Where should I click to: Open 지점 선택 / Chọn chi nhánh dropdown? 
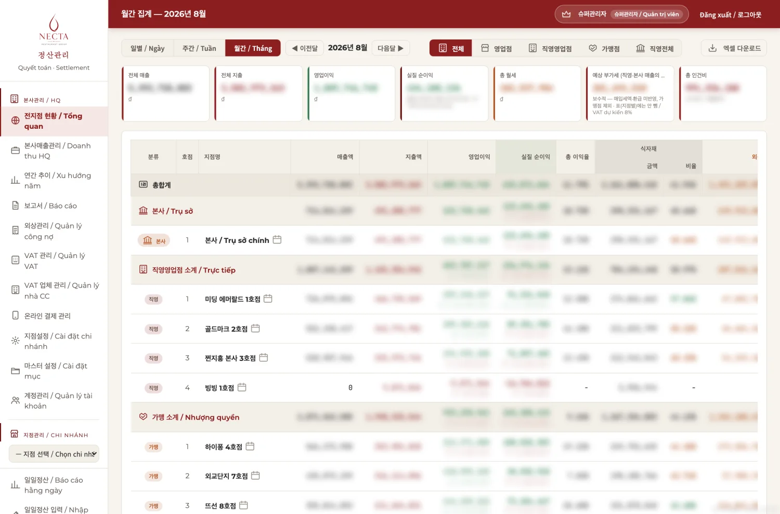click(54, 454)
